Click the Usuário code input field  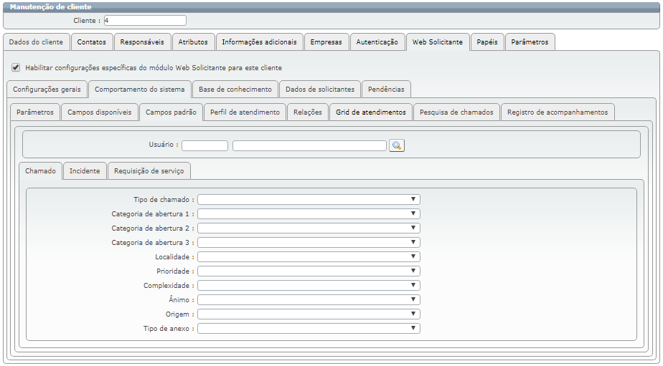tap(205, 145)
